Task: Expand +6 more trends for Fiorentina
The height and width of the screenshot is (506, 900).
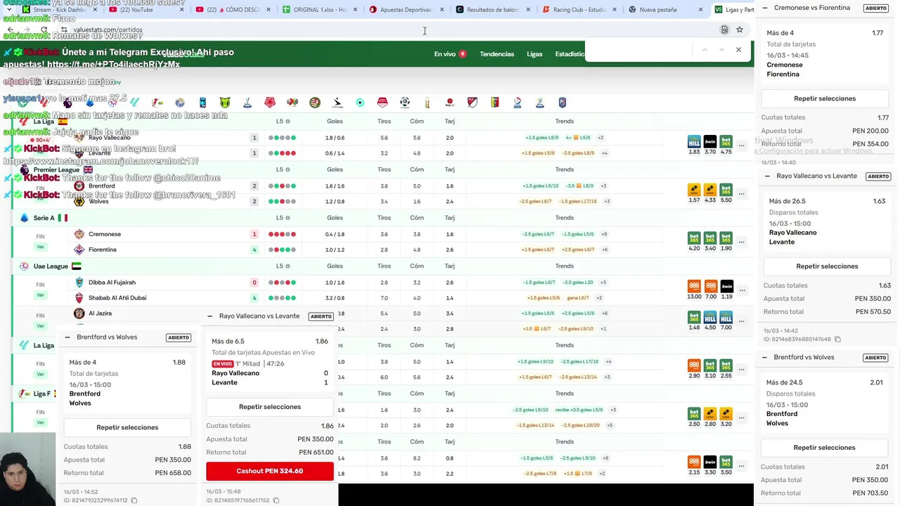Action: pos(605,249)
